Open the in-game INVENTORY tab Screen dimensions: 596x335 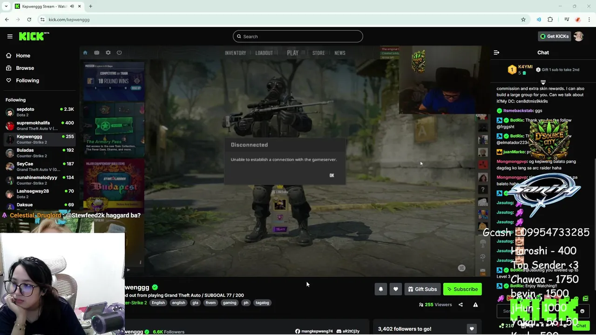[235, 53]
